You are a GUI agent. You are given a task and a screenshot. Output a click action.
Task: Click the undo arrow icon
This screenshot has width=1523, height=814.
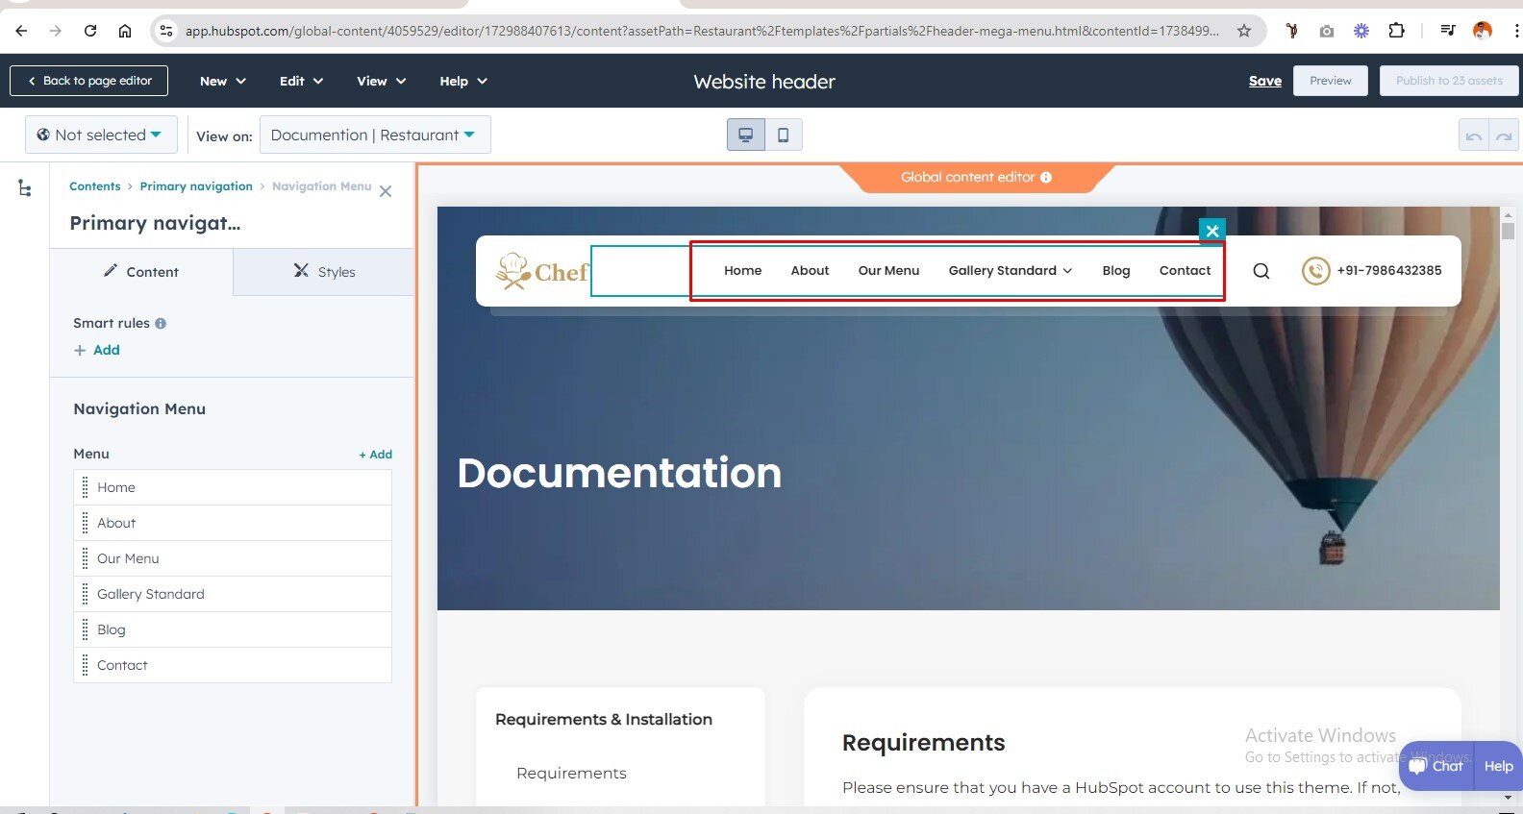pos(1473,136)
